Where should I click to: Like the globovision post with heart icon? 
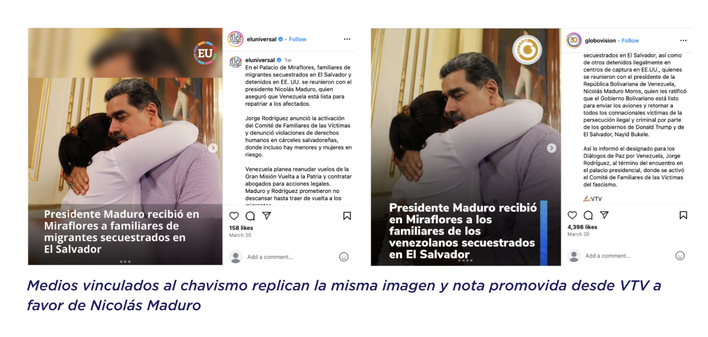572,215
